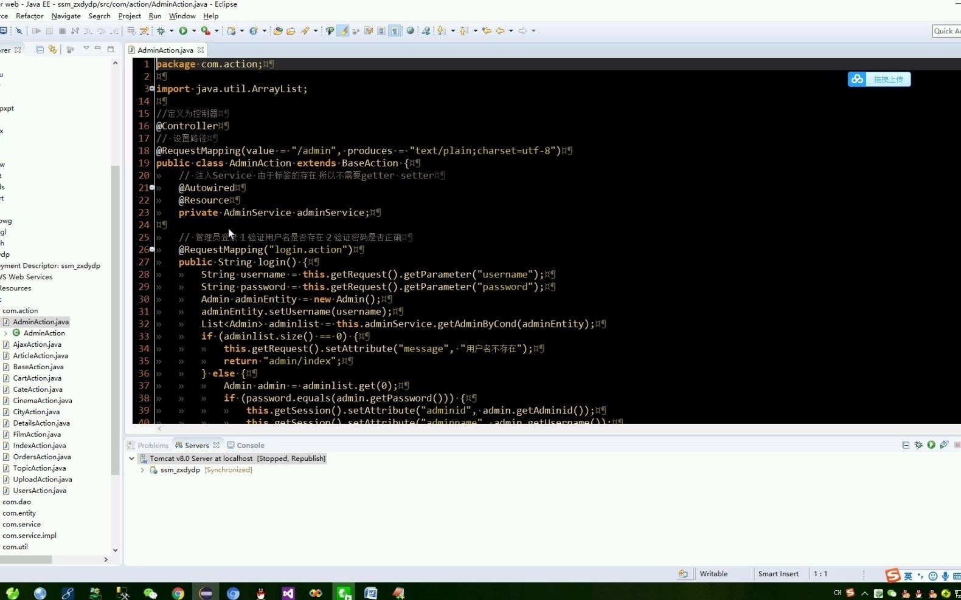The image size is (961, 600).
Task: Start the server in profile mode
Action: [x=944, y=445]
